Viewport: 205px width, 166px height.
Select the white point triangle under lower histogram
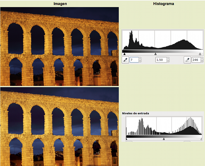pos(201,139)
